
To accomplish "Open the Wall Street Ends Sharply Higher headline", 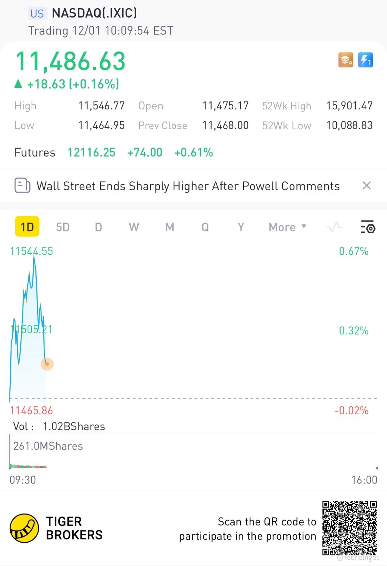I will point(188,186).
